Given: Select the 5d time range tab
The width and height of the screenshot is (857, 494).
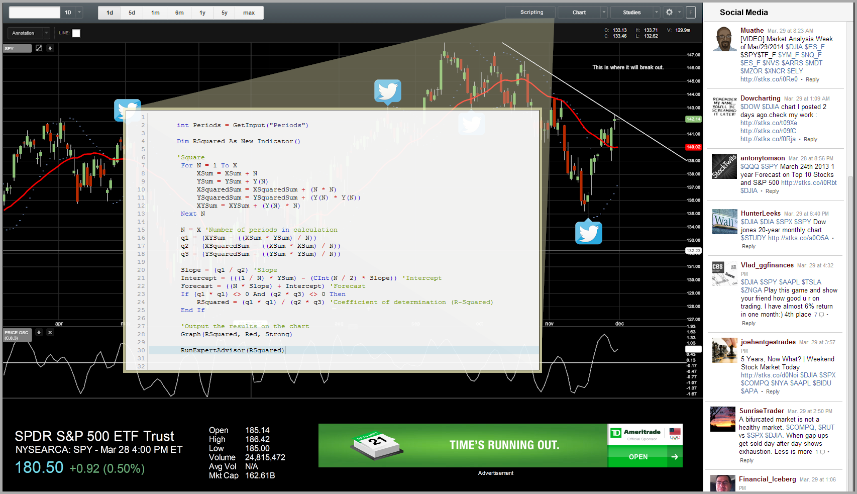Looking at the screenshot, I should click(x=132, y=13).
